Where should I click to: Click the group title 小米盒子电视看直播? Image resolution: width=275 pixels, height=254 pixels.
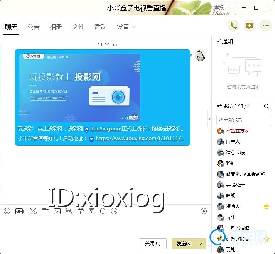[x=137, y=8]
